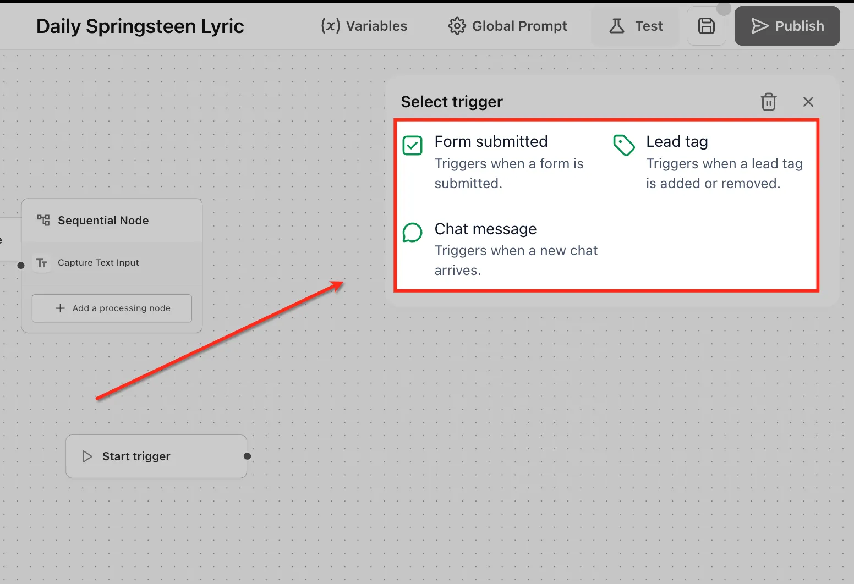The height and width of the screenshot is (584, 854).
Task: Publish the workflow
Action: click(x=787, y=26)
